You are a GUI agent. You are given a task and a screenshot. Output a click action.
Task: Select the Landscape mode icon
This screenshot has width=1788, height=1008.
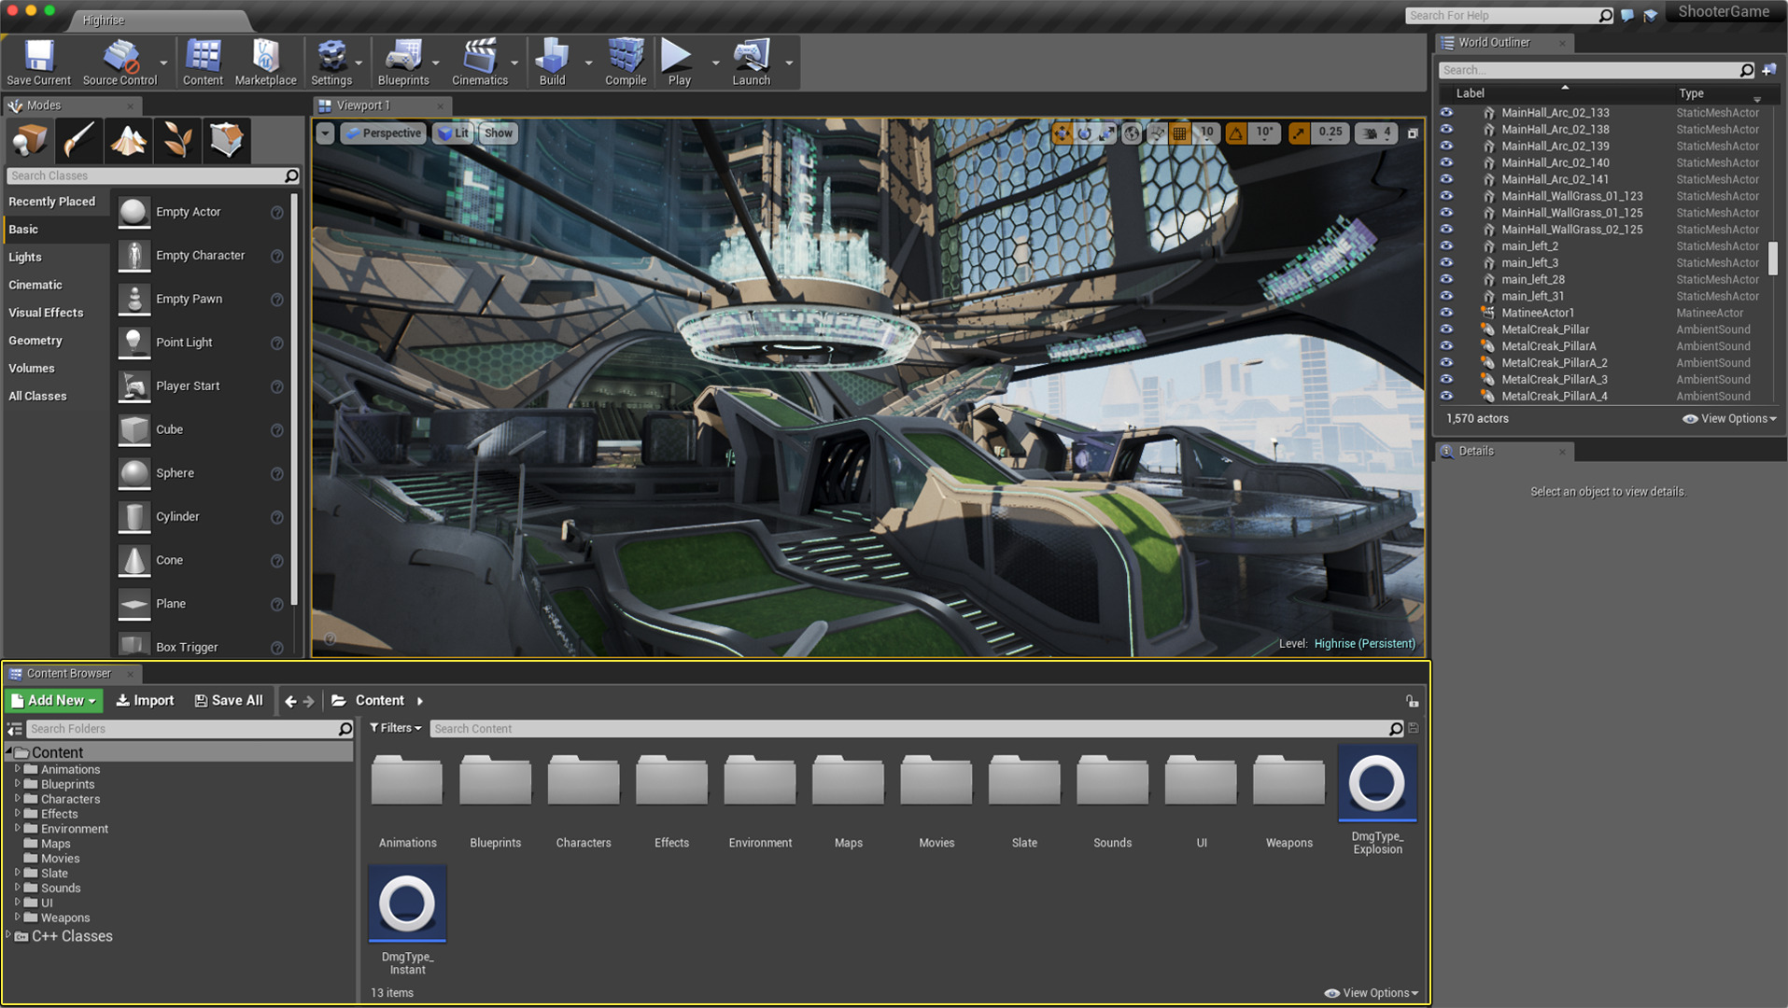click(x=128, y=140)
